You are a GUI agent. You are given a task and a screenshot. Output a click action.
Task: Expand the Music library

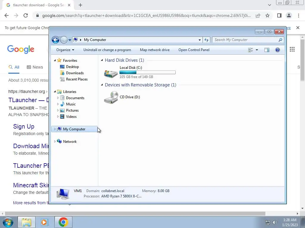(x=58, y=104)
